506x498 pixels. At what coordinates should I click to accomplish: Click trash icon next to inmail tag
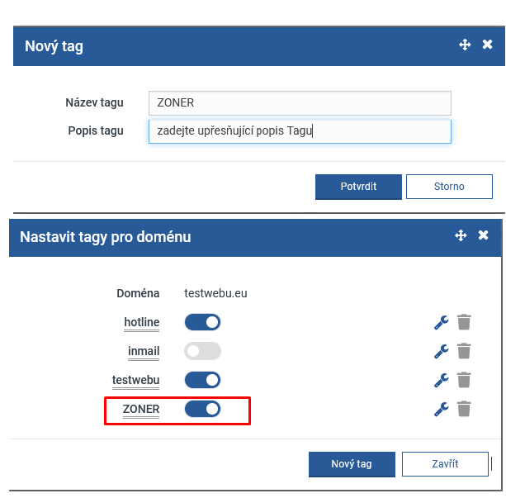click(465, 351)
